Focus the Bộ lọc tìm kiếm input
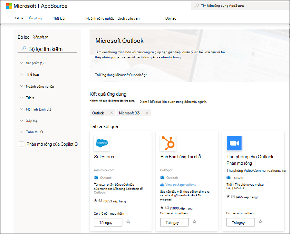 pyautogui.click(x=47, y=49)
